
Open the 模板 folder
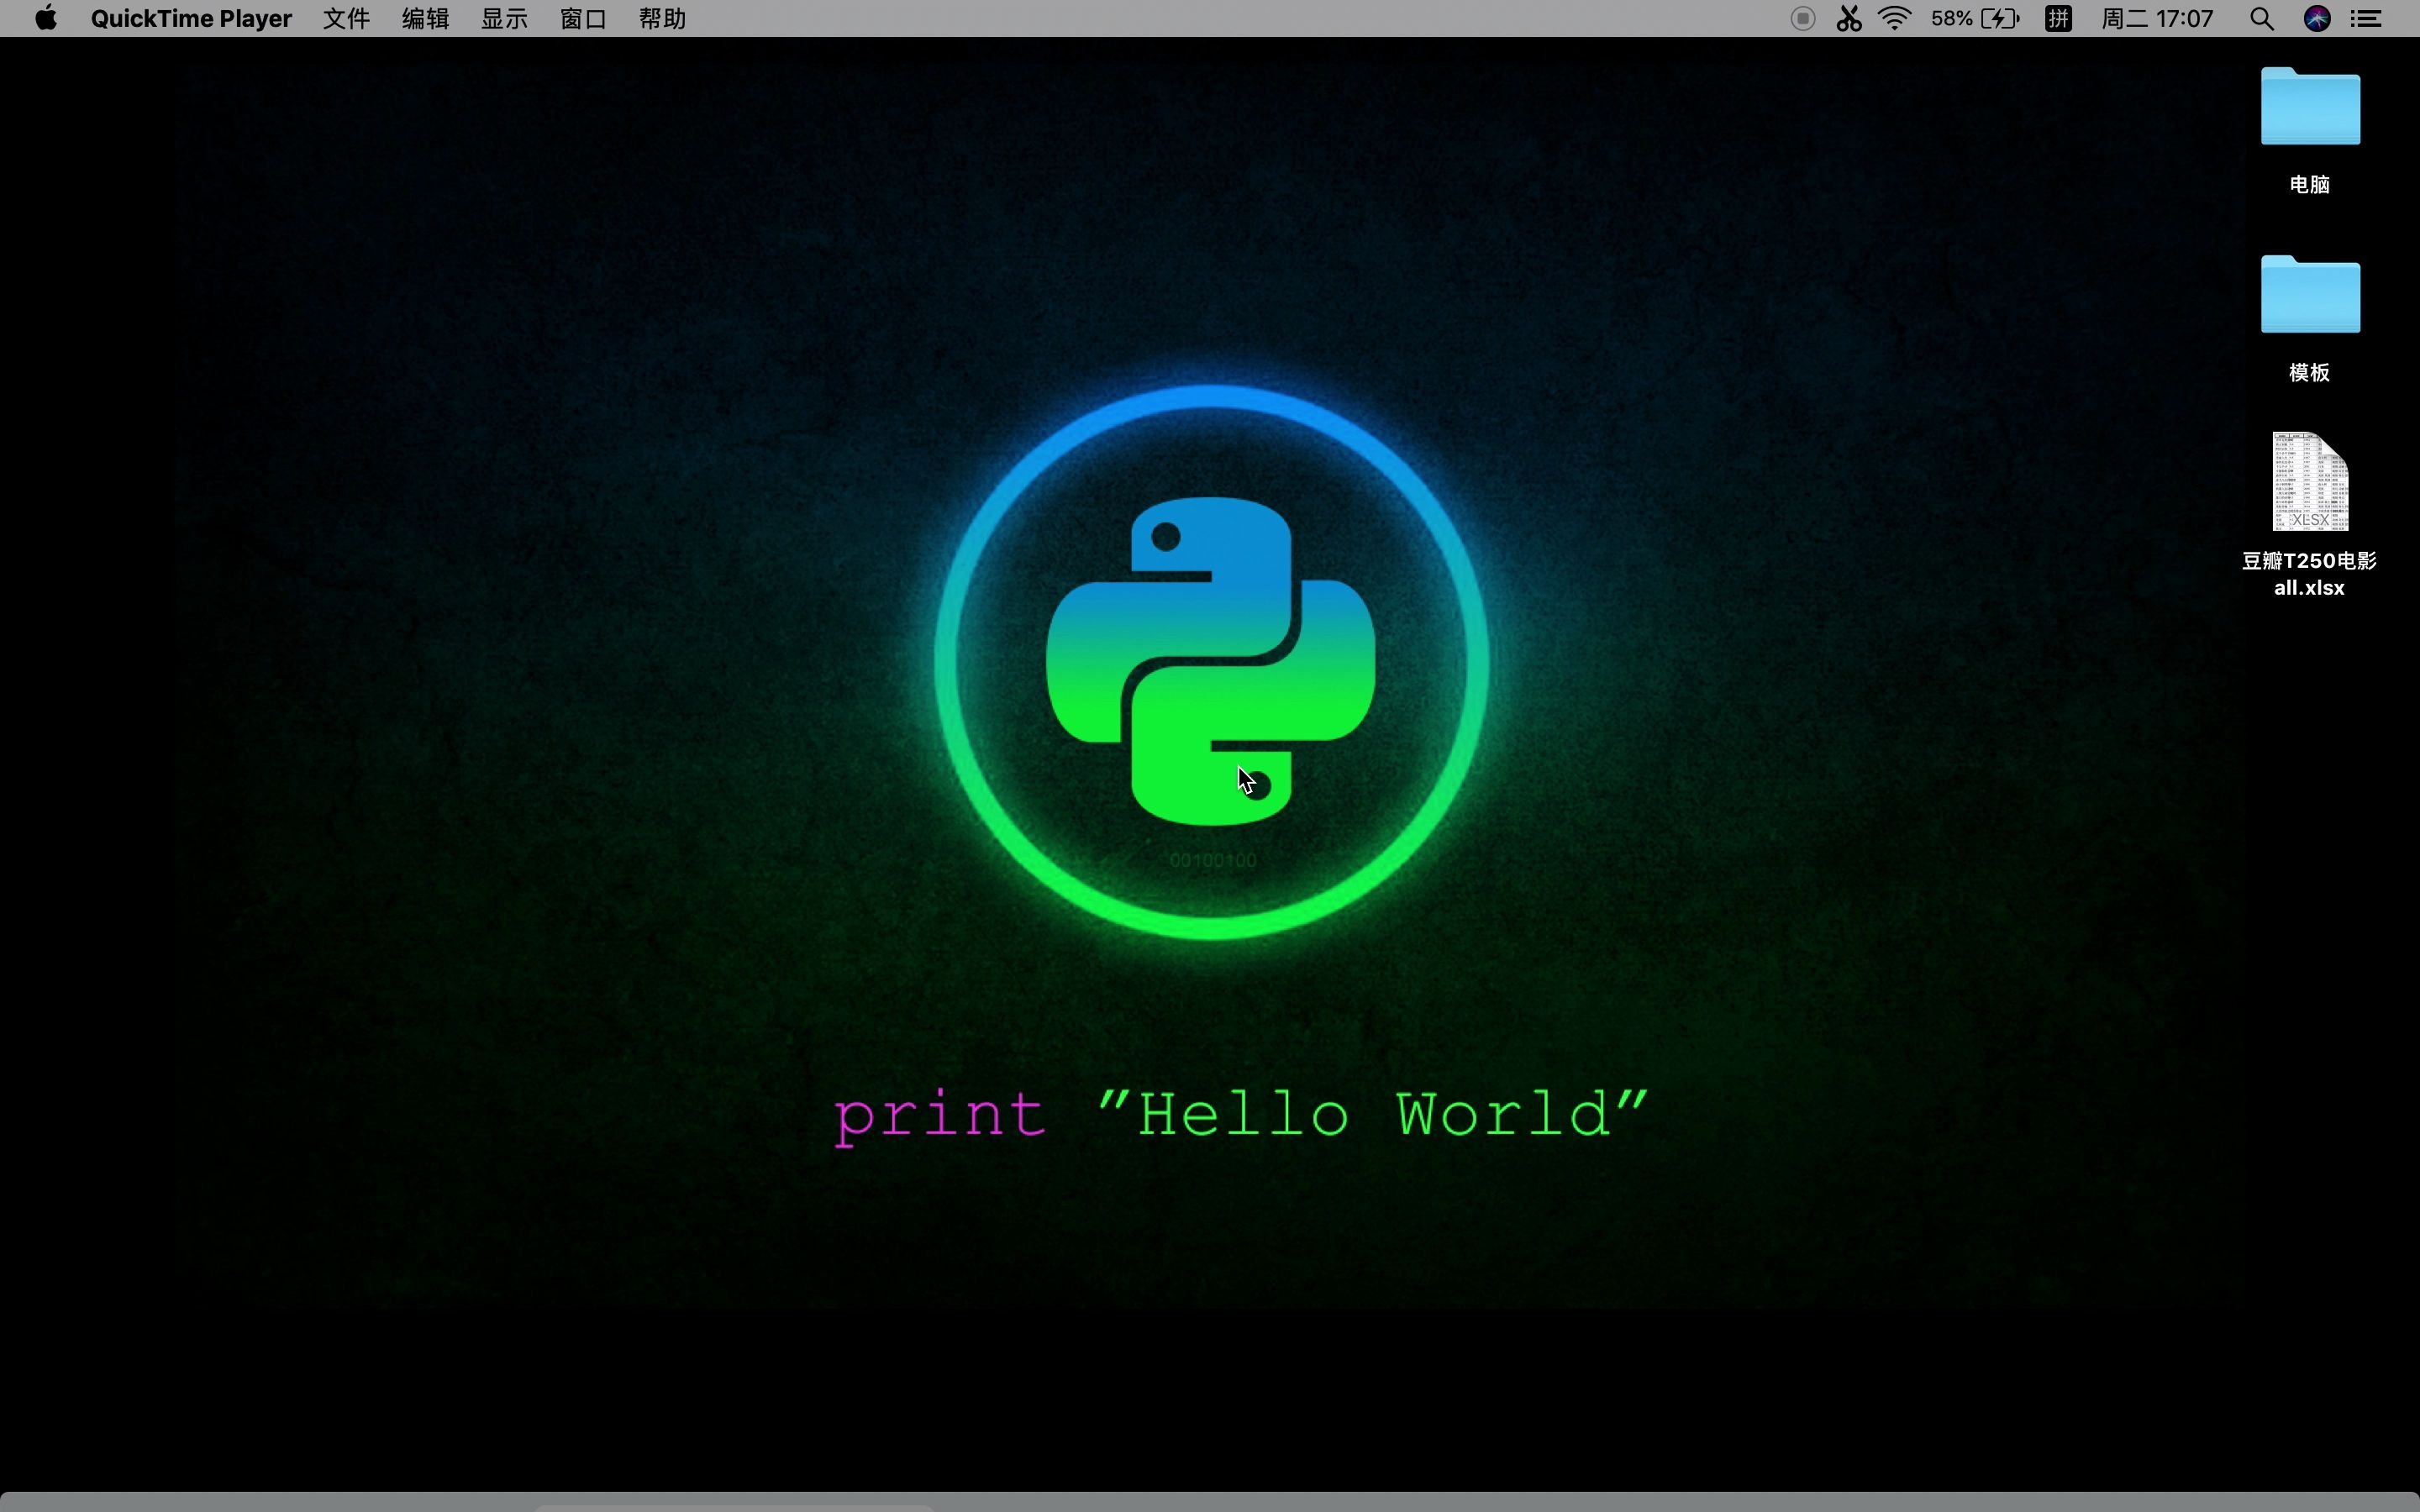[x=2310, y=294]
